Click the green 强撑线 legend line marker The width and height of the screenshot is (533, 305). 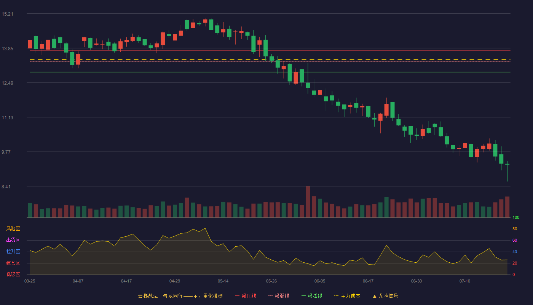click(304, 296)
